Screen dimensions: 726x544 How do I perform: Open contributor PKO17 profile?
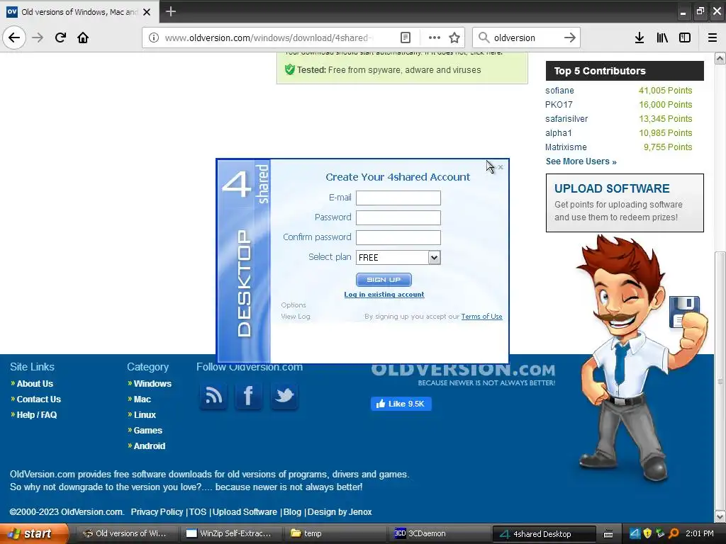(x=559, y=105)
